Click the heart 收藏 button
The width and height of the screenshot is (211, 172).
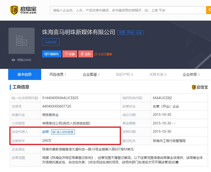coord(70,54)
